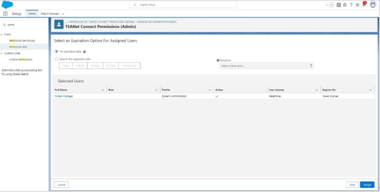The height and width of the screenshot is (192, 380).
Task: Select the No expiration date radio button
Action: coord(57,51)
